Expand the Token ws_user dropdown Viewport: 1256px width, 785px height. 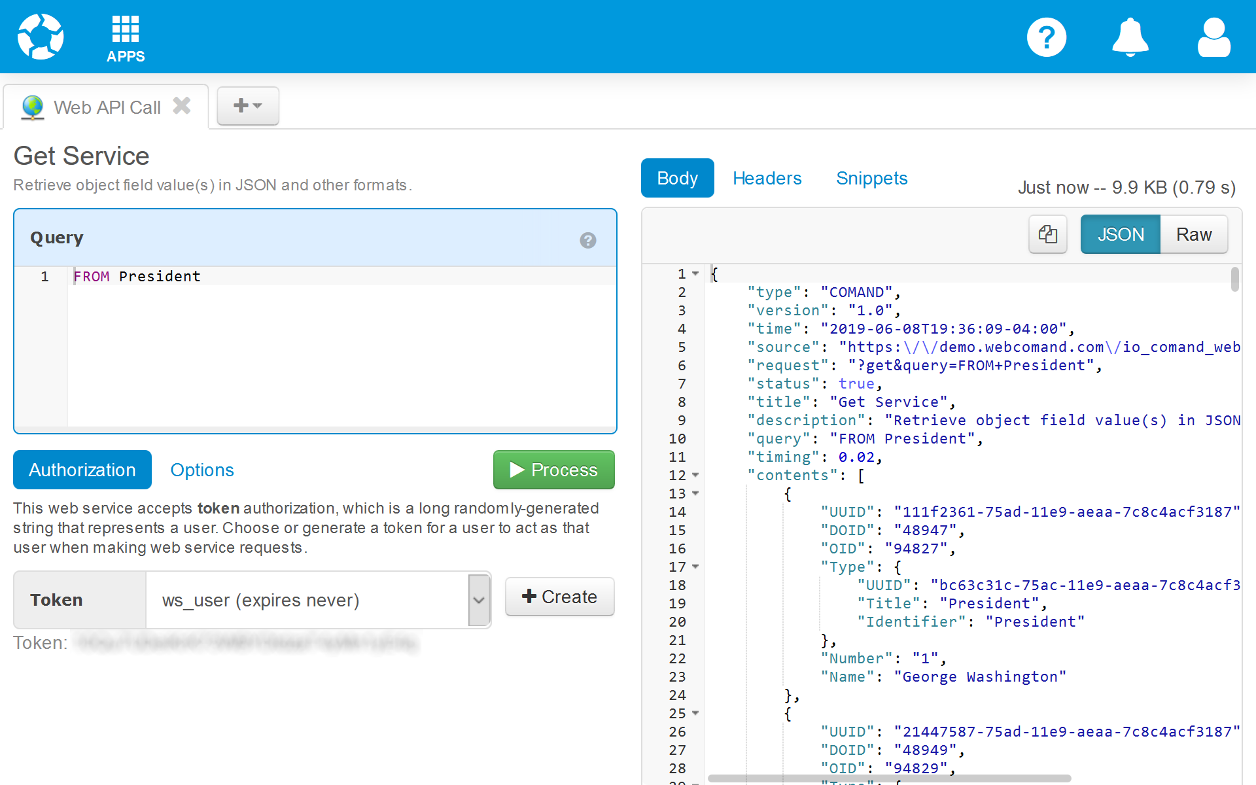pyautogui.click(x=479, y=600)
